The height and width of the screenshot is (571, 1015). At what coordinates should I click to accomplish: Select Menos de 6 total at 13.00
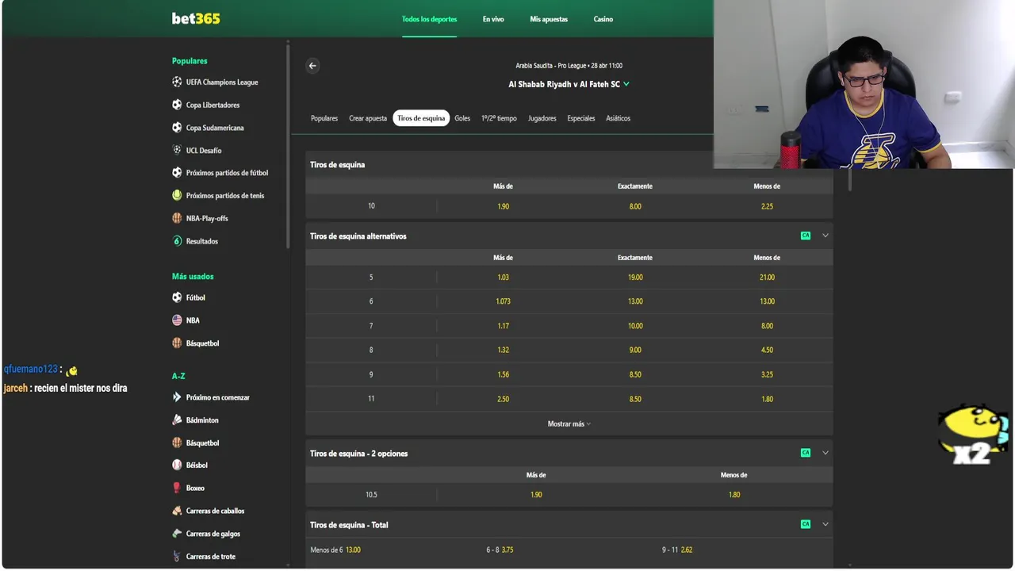coord(335,550)
